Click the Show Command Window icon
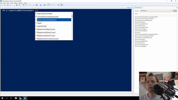This screenshot has width=178, height=100. 59,5
